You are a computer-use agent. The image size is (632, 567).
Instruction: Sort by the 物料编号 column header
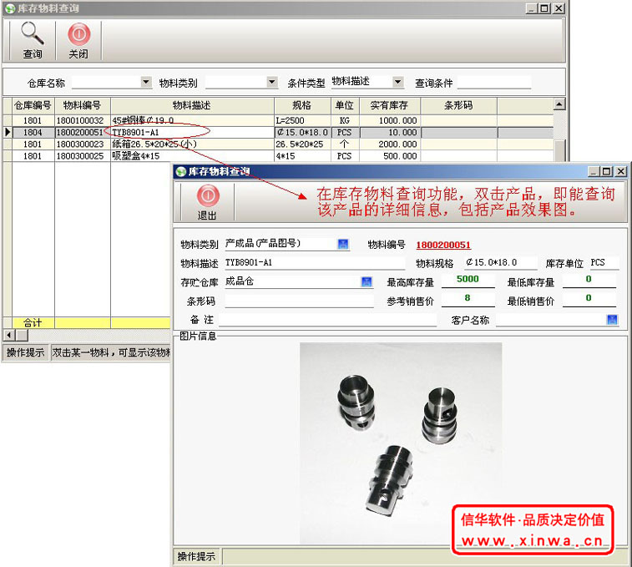82,106
